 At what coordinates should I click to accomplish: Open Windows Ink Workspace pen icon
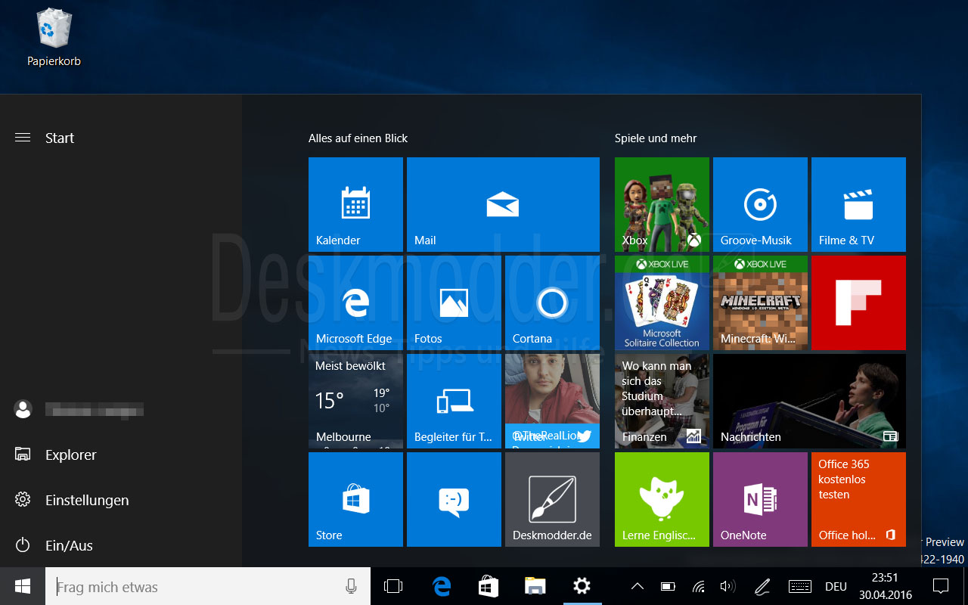762,586
